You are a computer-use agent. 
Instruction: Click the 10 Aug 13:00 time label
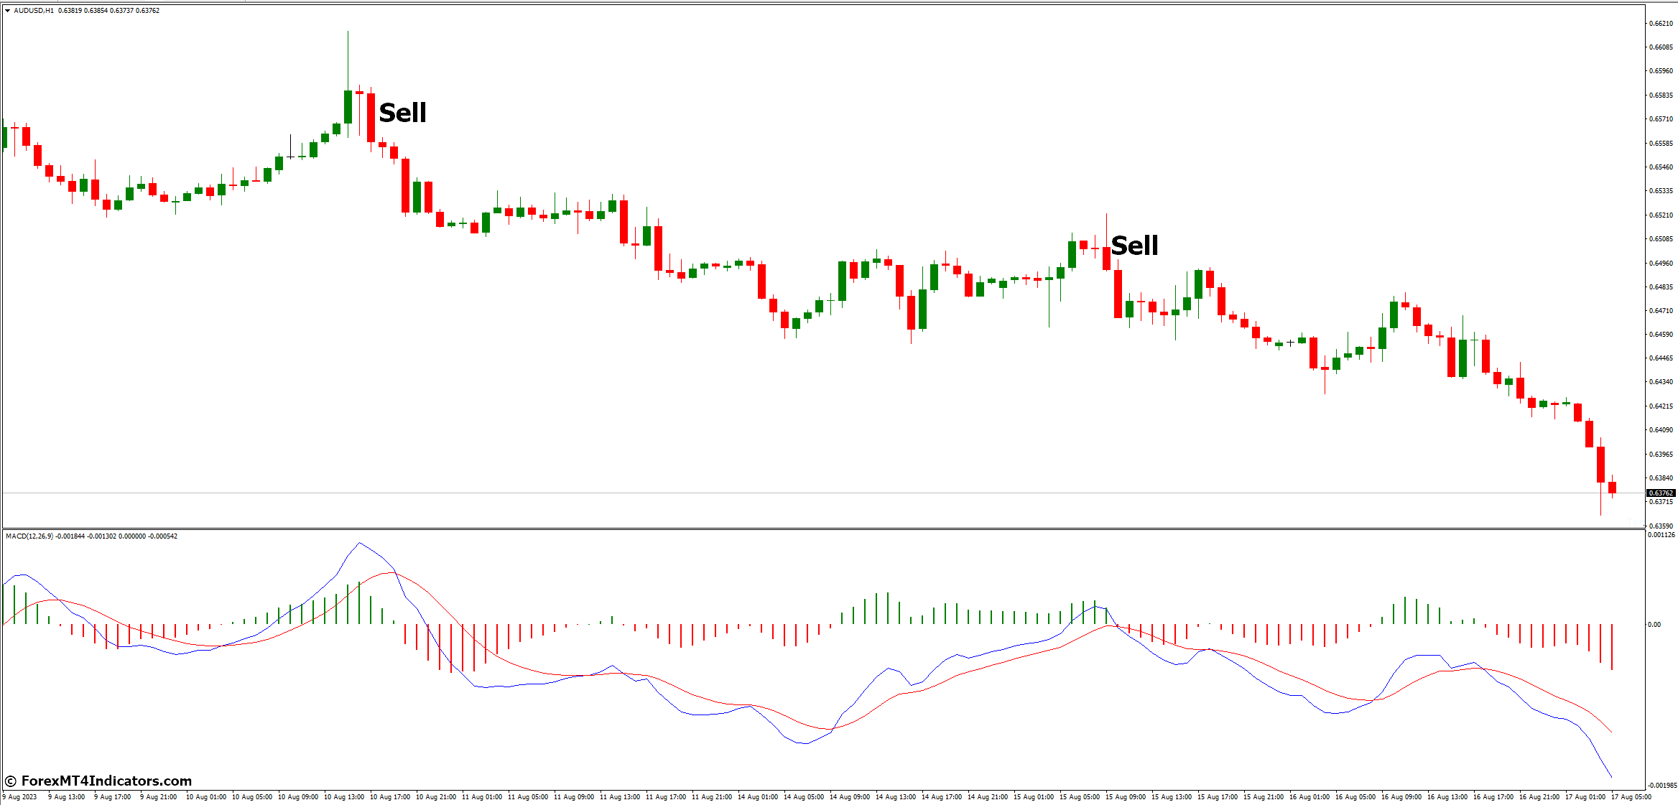[344, 797]
